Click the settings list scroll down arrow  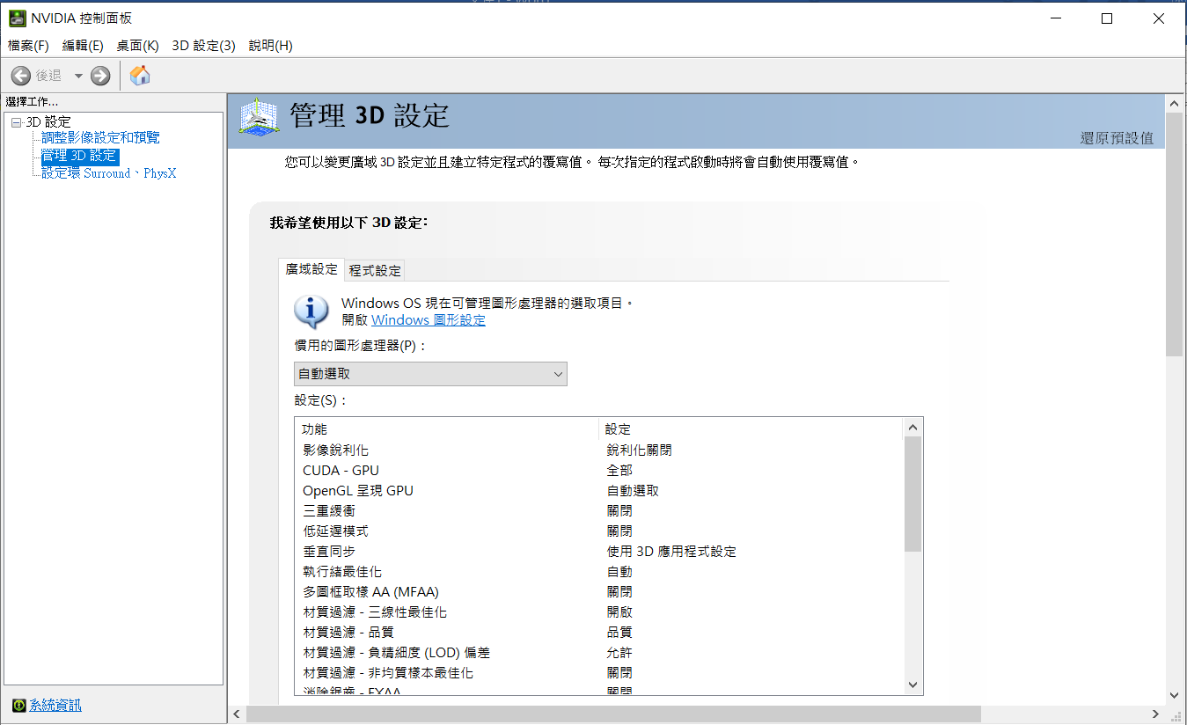pos(912,685)
